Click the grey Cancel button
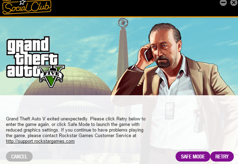Screen dimensions: 238x164 [x=19, y=156]
